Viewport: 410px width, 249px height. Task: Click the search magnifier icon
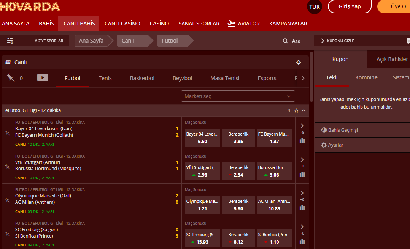click(x=285, y=41)
